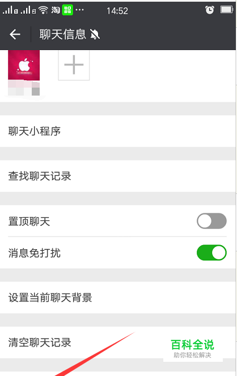Screen dimensions: 237x376
Task: Open the contact's Apple logo avatar
Action: (24, 65)
